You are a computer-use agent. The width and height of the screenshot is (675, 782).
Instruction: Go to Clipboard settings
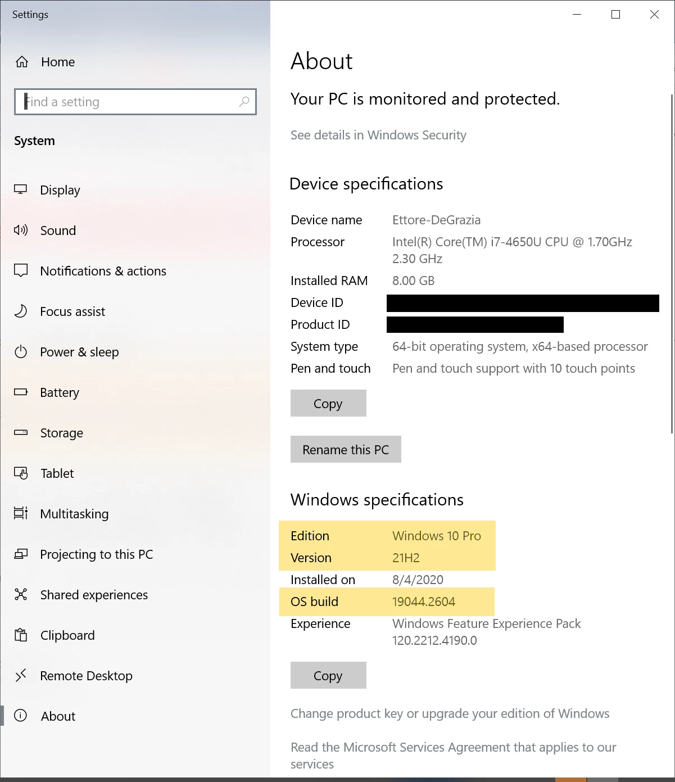click(67, 635)
